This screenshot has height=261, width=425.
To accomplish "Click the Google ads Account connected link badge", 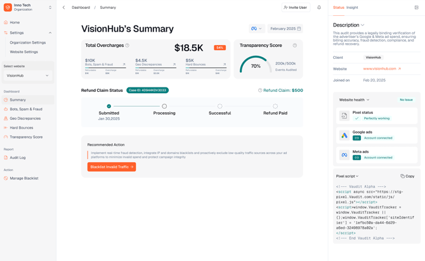I will 356,138.
